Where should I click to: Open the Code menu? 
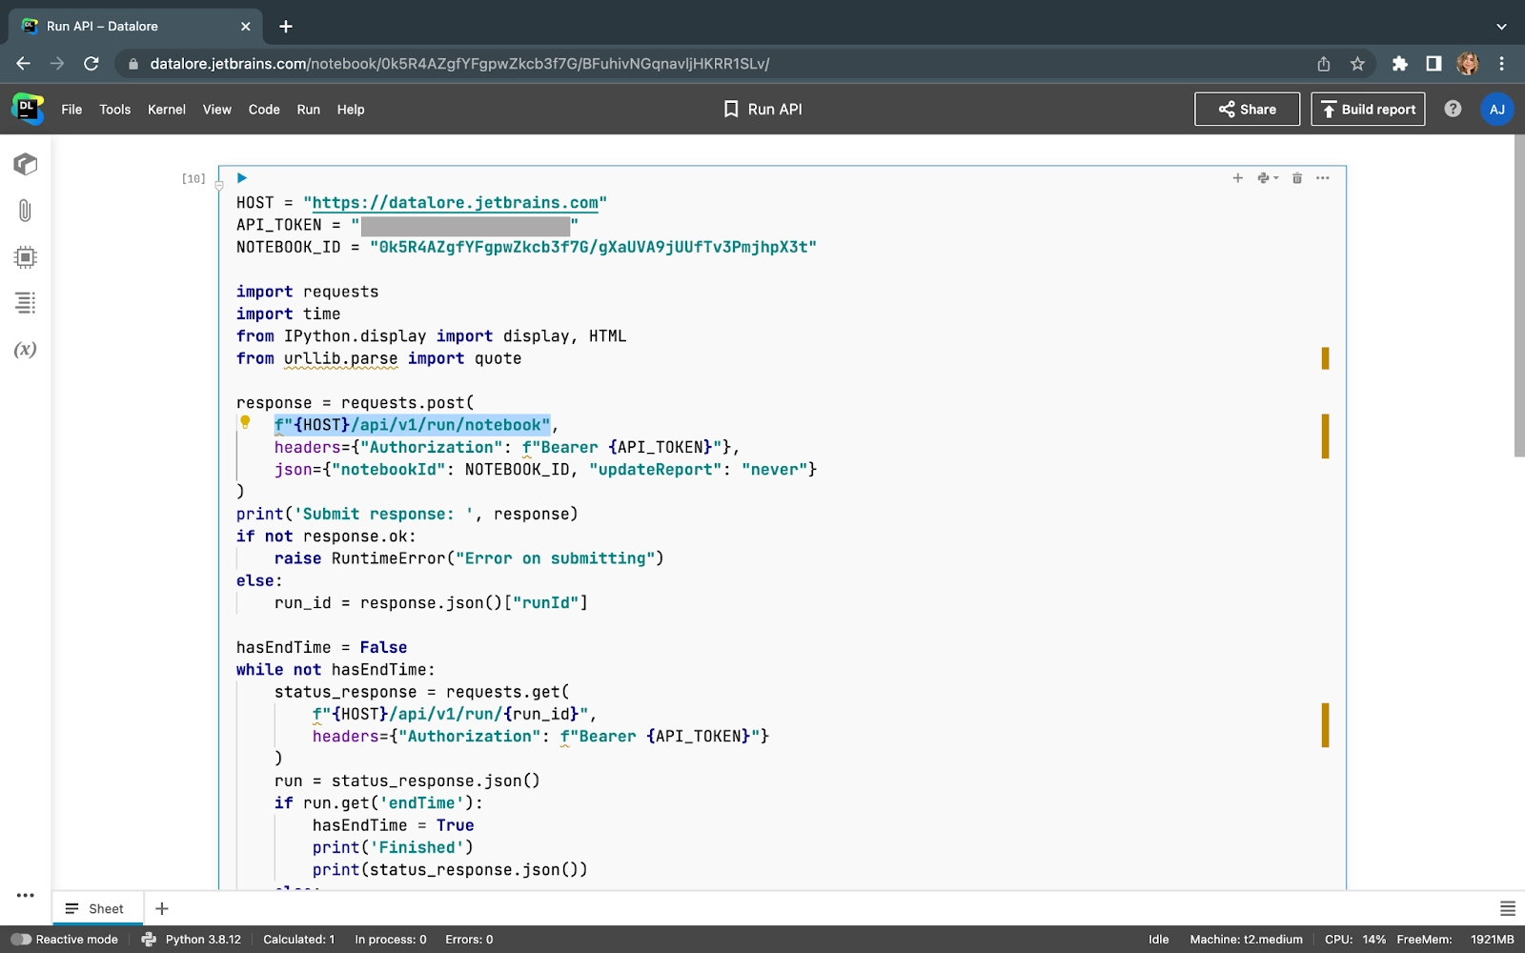click(x=264, y=110)
